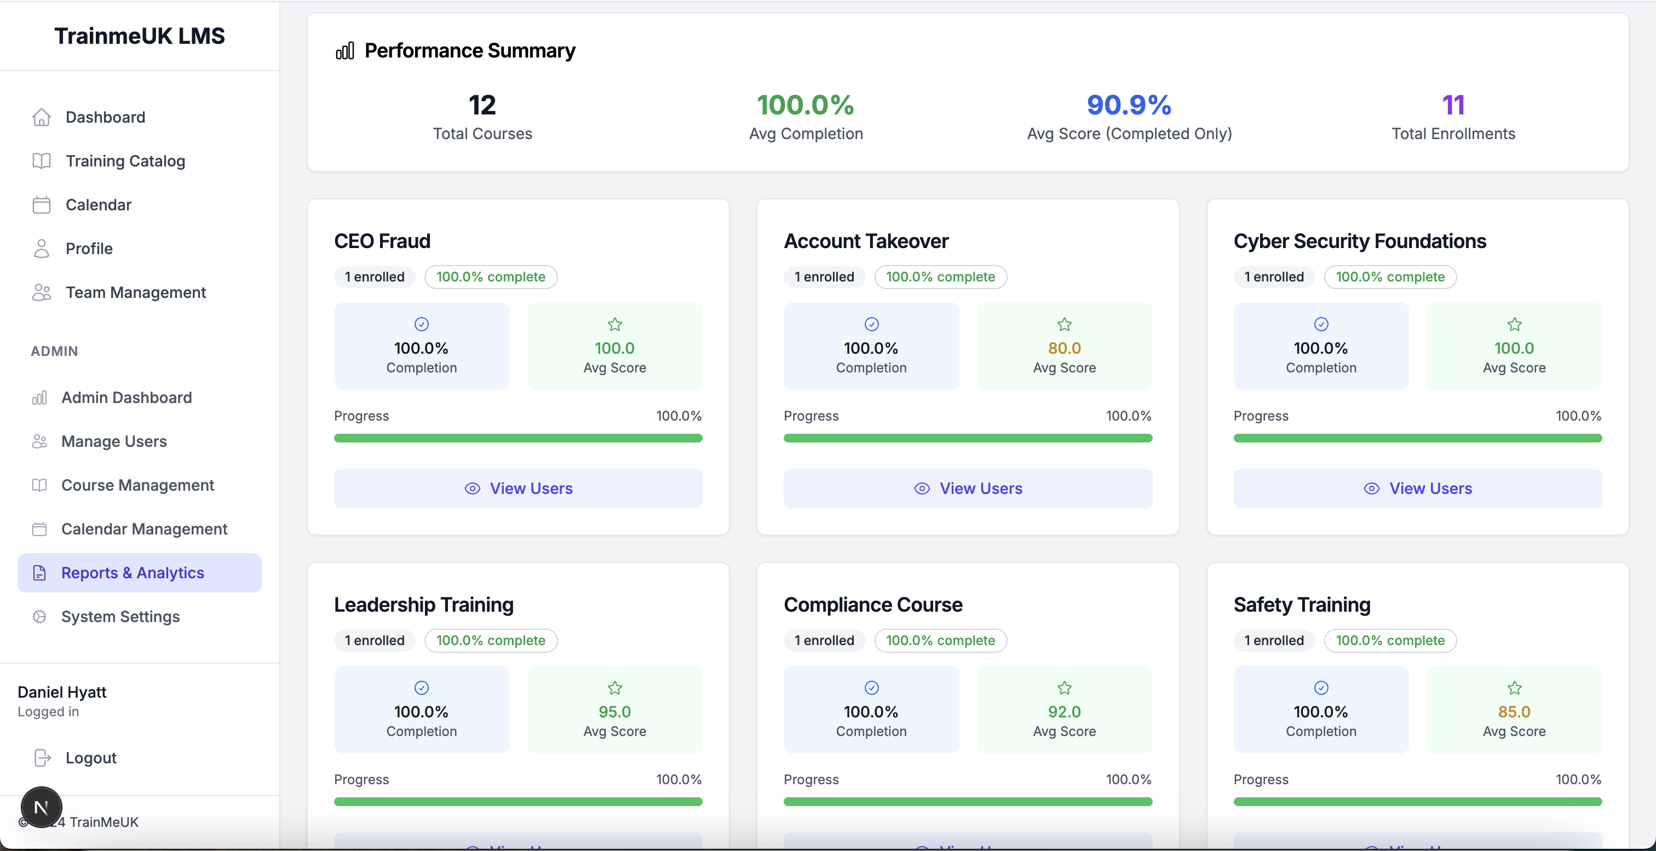Click Compliance Course checkmark icon
1656x851 pixels.
[871, 688]
